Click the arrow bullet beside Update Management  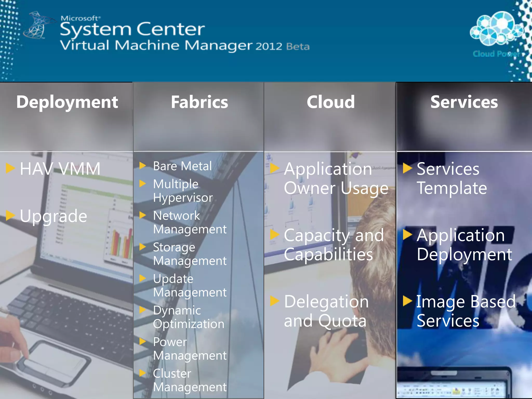pos(143,278)
